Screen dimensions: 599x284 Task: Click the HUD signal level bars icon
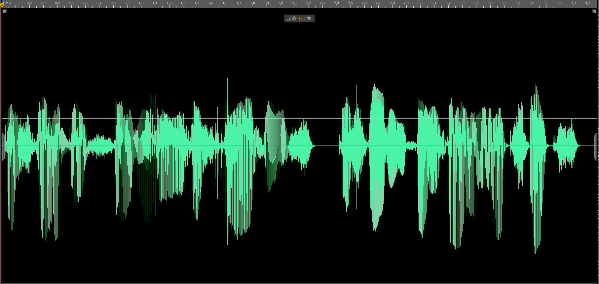coord(288,18)
